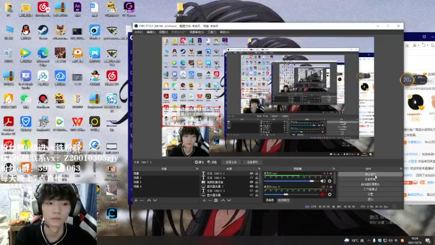The height and width of the screenshot is (245, 435).
Task: Toggle lock of 视频采集设备 source
Action: tap(257, 182)
